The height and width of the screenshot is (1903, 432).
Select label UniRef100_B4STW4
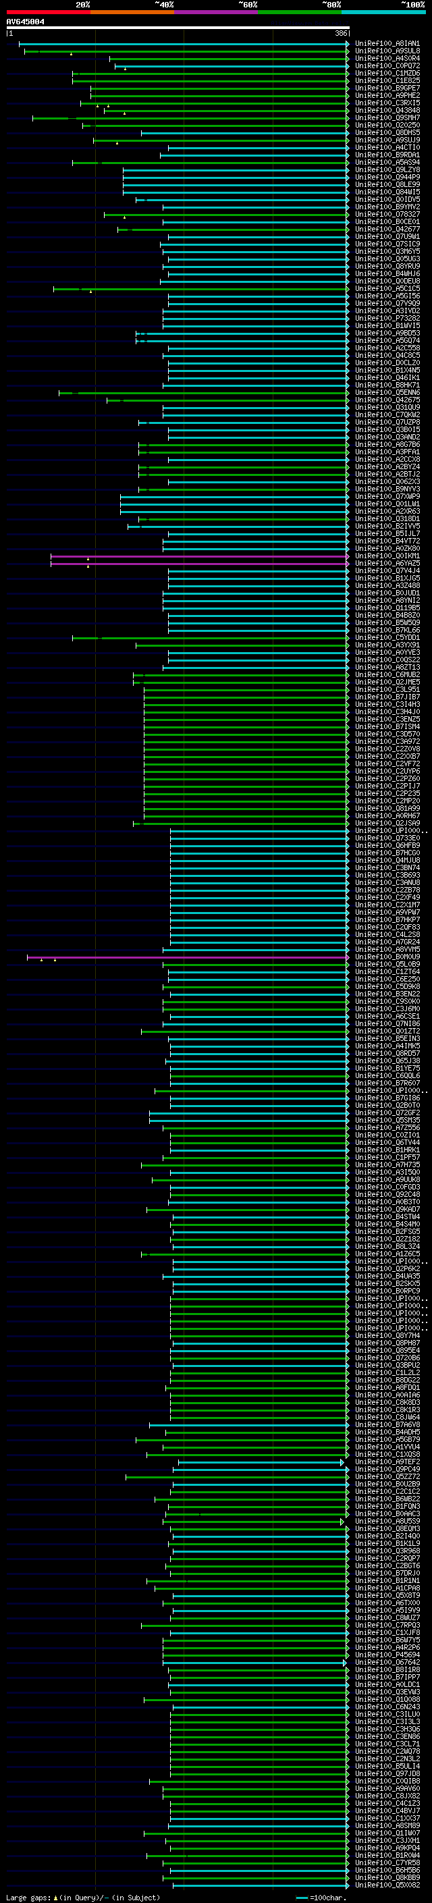click(387, 1216)
